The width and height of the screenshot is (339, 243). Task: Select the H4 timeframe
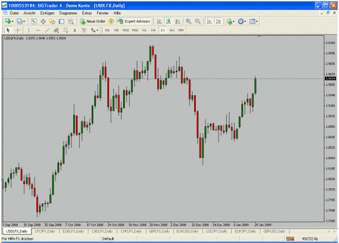tap(153, 30)
